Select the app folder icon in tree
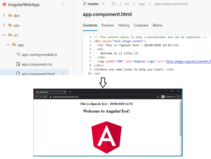The height and width of the screenshot is (159, 211). (x=14, y=45)
